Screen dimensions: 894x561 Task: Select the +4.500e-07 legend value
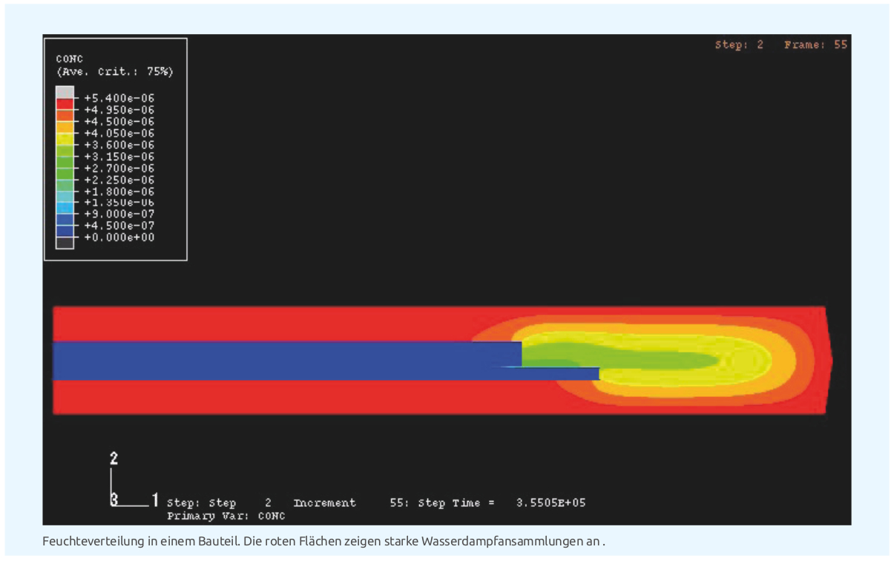click(119, 226)
